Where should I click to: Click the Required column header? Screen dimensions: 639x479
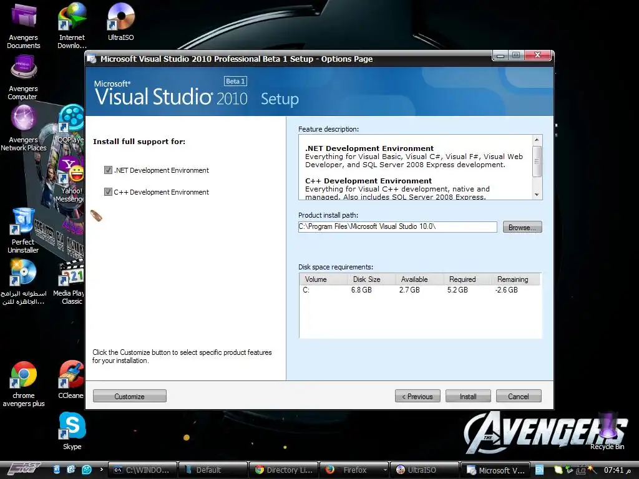tap(468, 279)
